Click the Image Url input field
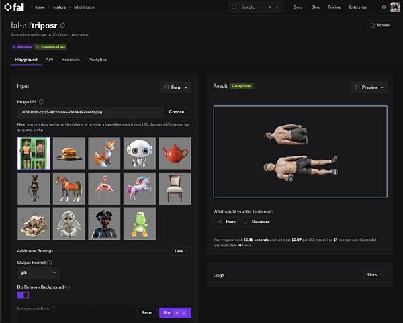Image resolution: width=403 pixels, height=323 pixels. pos(90,112)
